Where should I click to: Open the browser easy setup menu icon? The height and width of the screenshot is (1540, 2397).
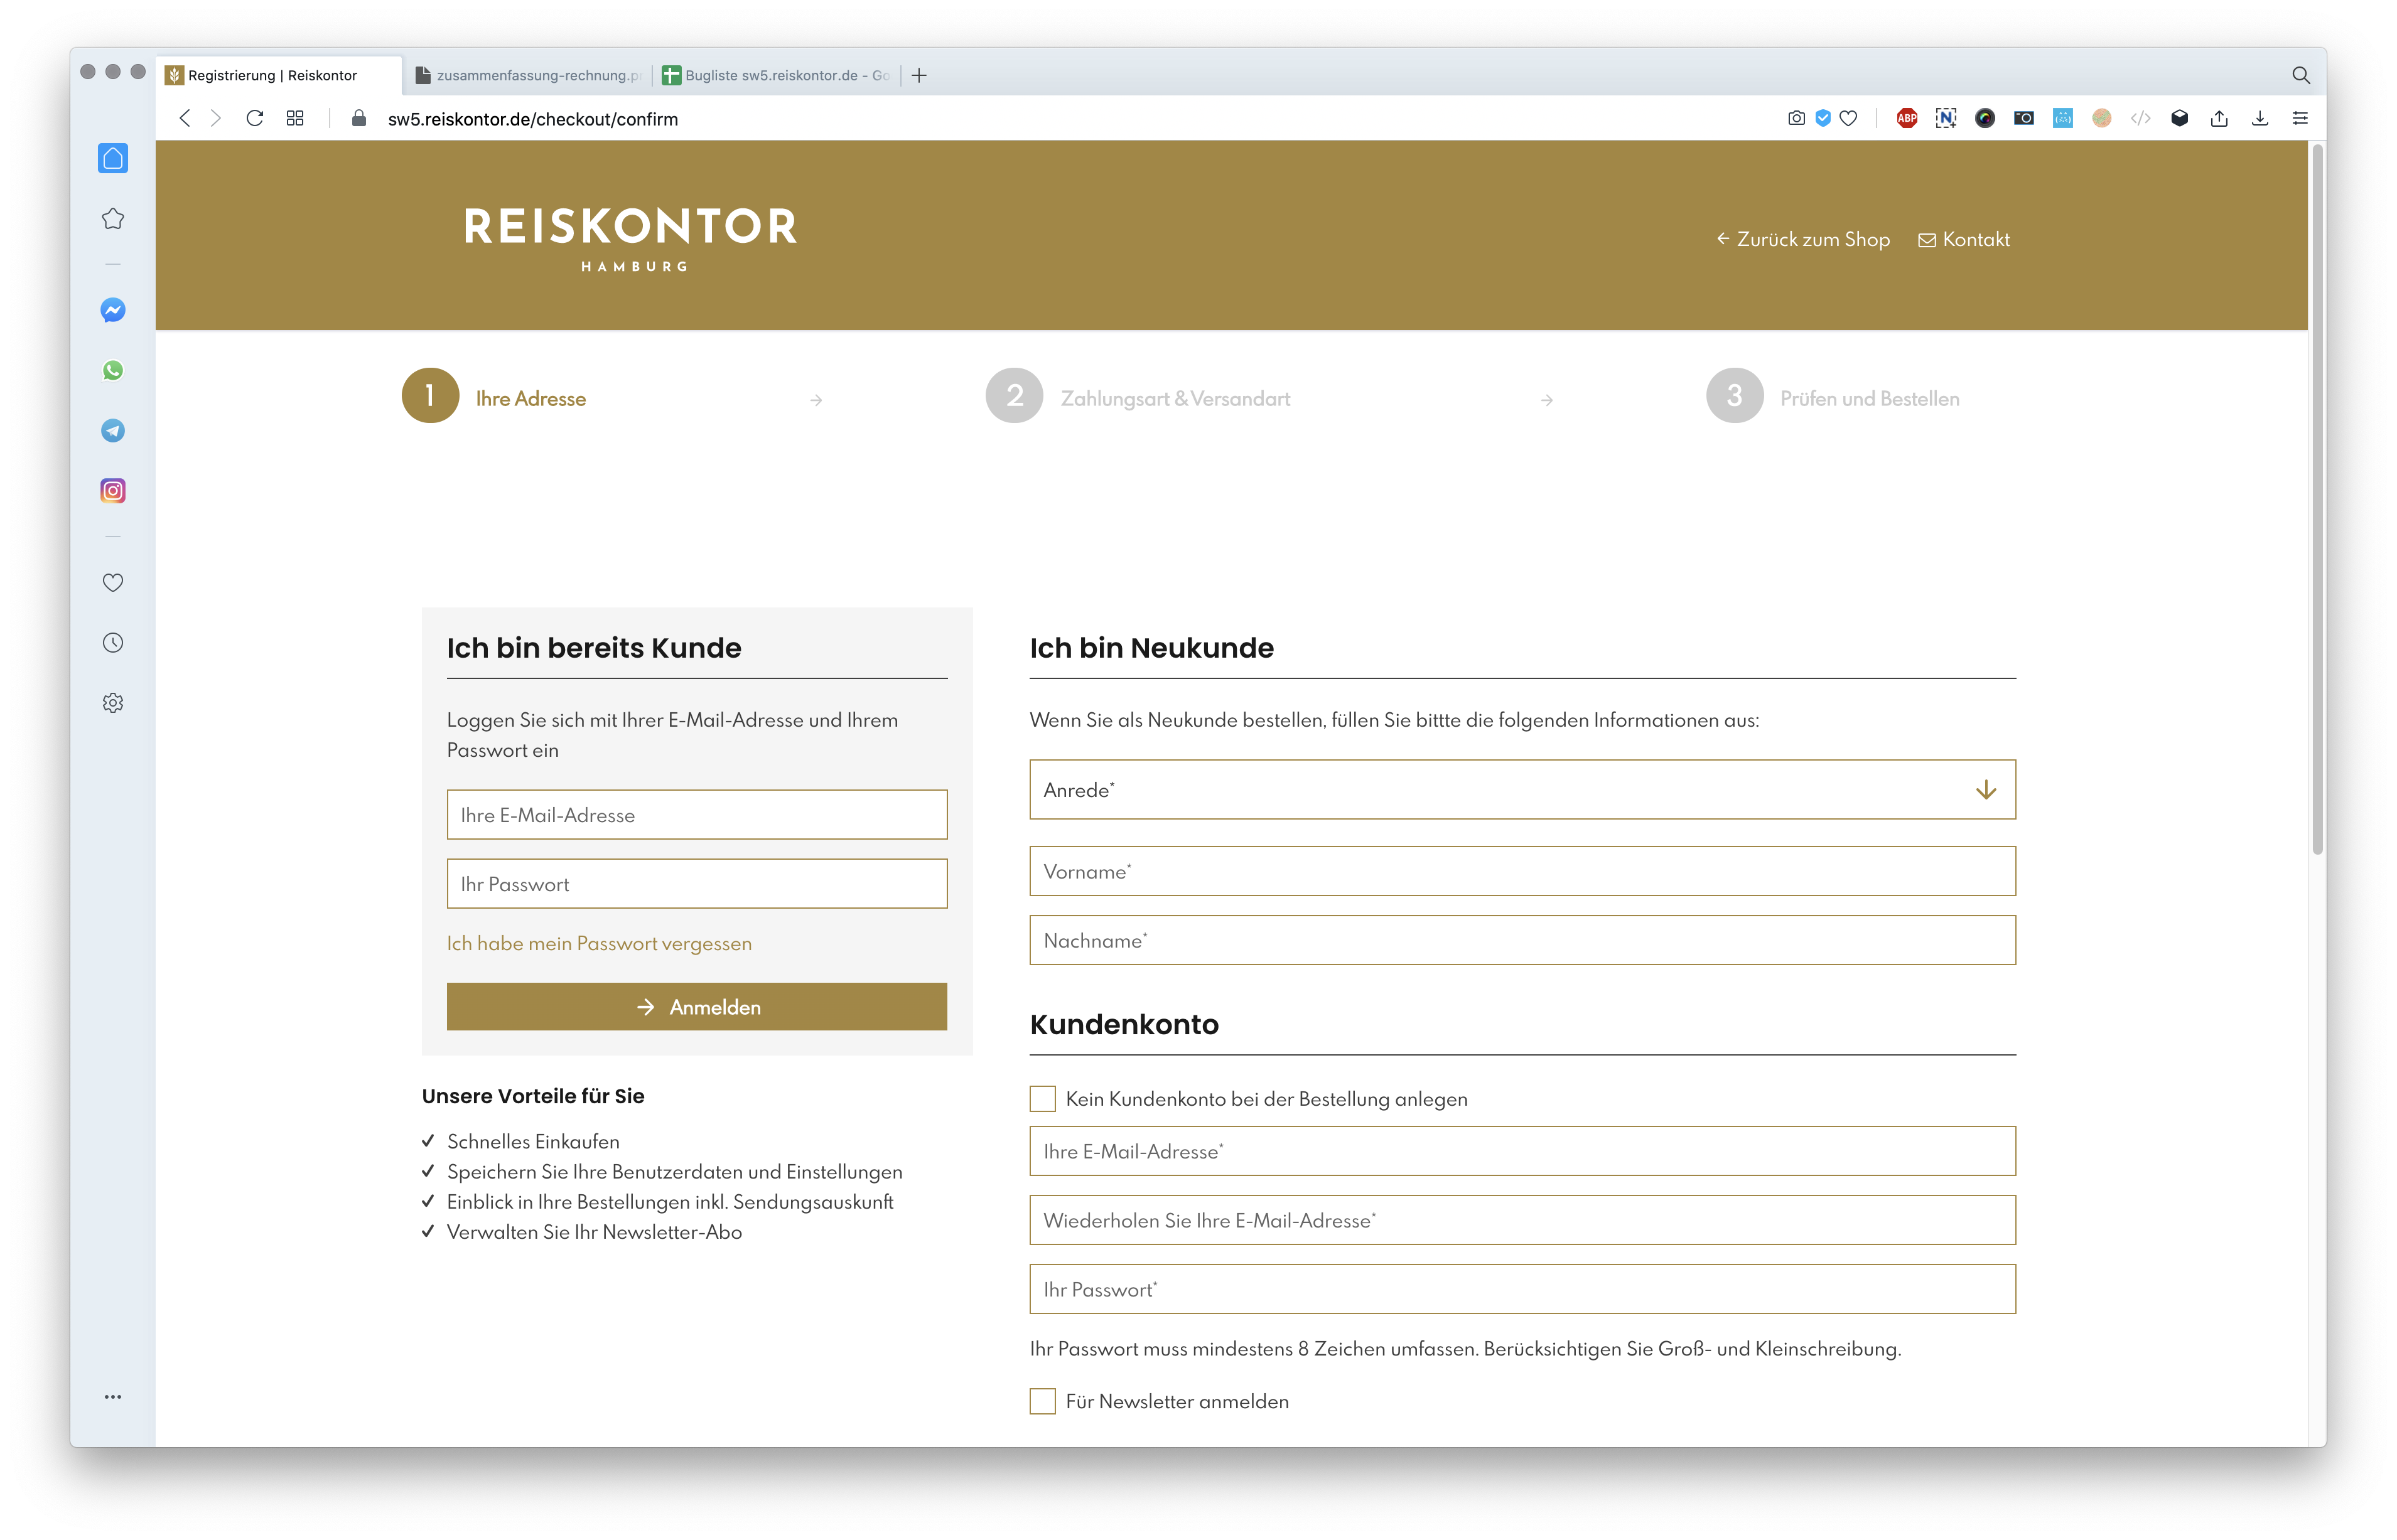tap(2300, 118)
